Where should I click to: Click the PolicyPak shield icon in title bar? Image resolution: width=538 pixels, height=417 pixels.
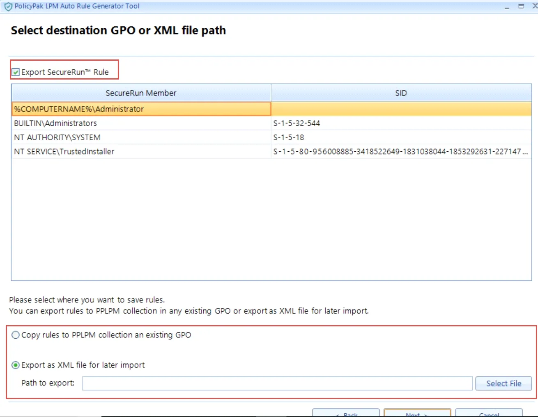[8, 6]
